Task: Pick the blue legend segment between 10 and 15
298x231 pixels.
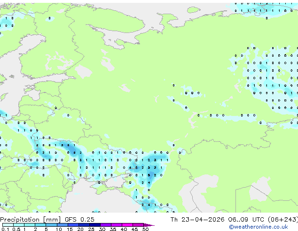Action: coord(62,225)
